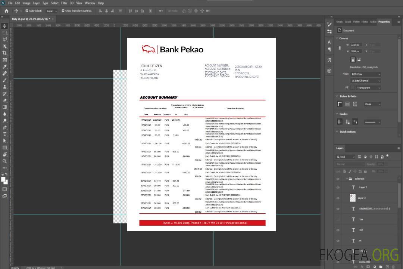Select the Pen tool
403x269 pixels.
click(4, 127)
